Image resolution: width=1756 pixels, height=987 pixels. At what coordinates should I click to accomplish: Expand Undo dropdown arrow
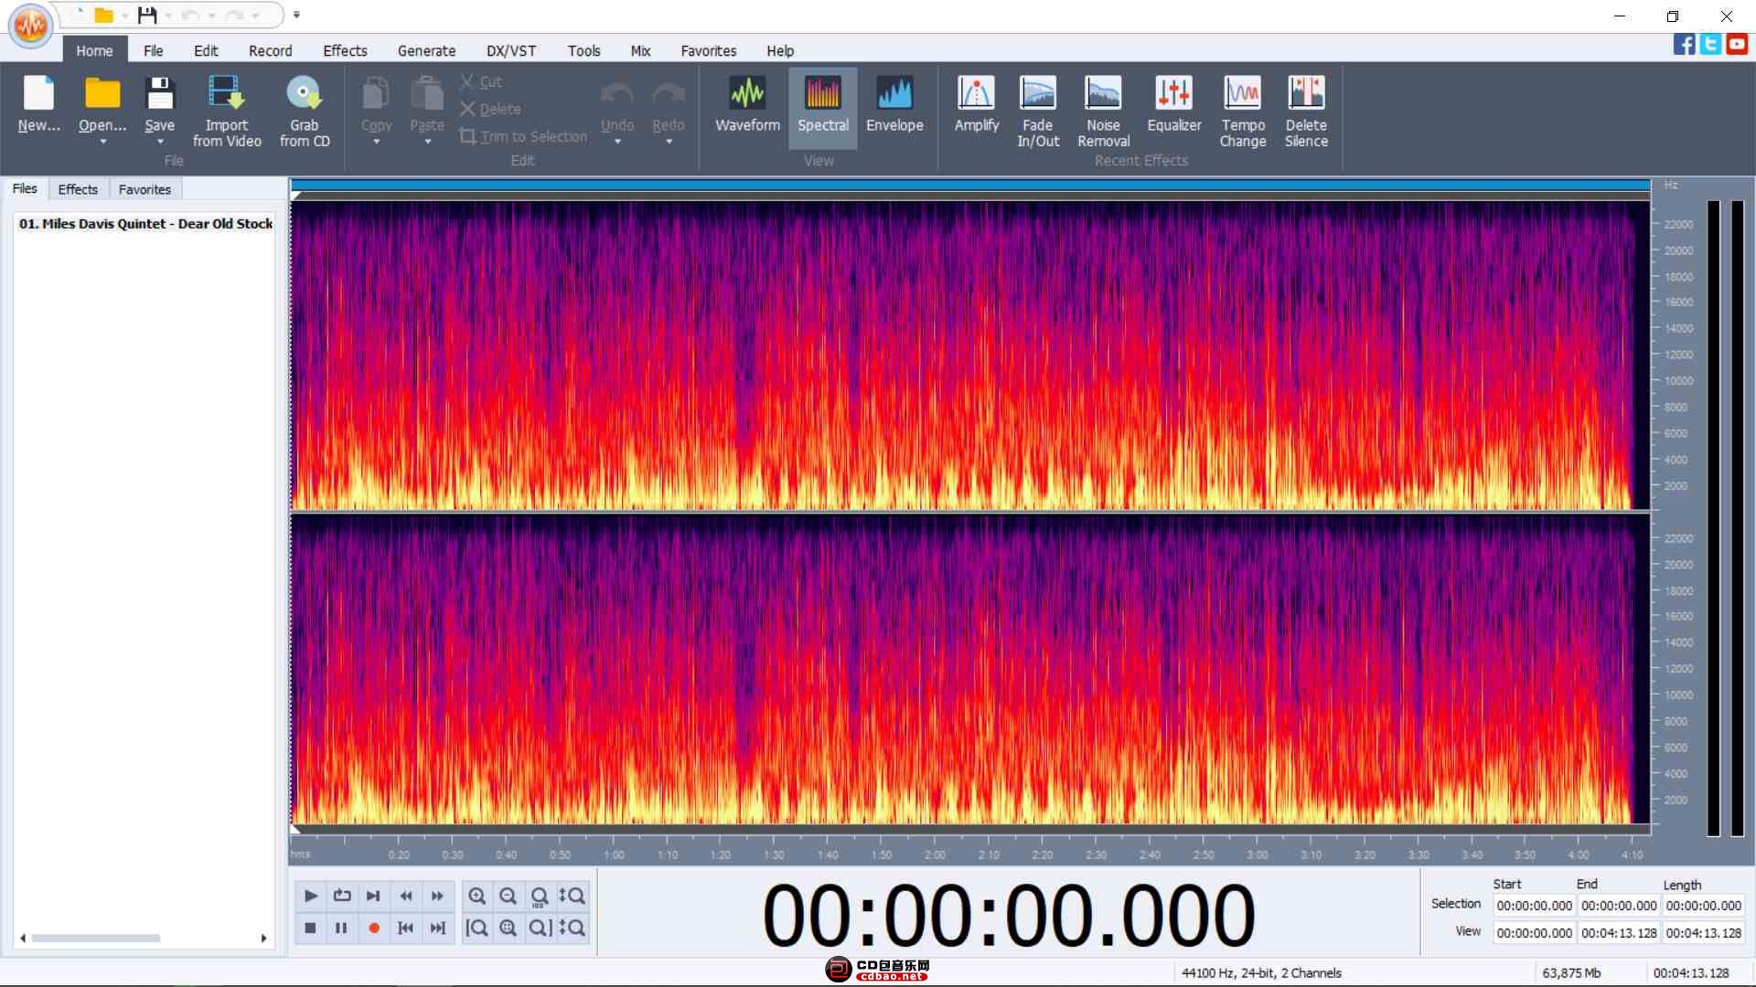click(x=617, y=142)
